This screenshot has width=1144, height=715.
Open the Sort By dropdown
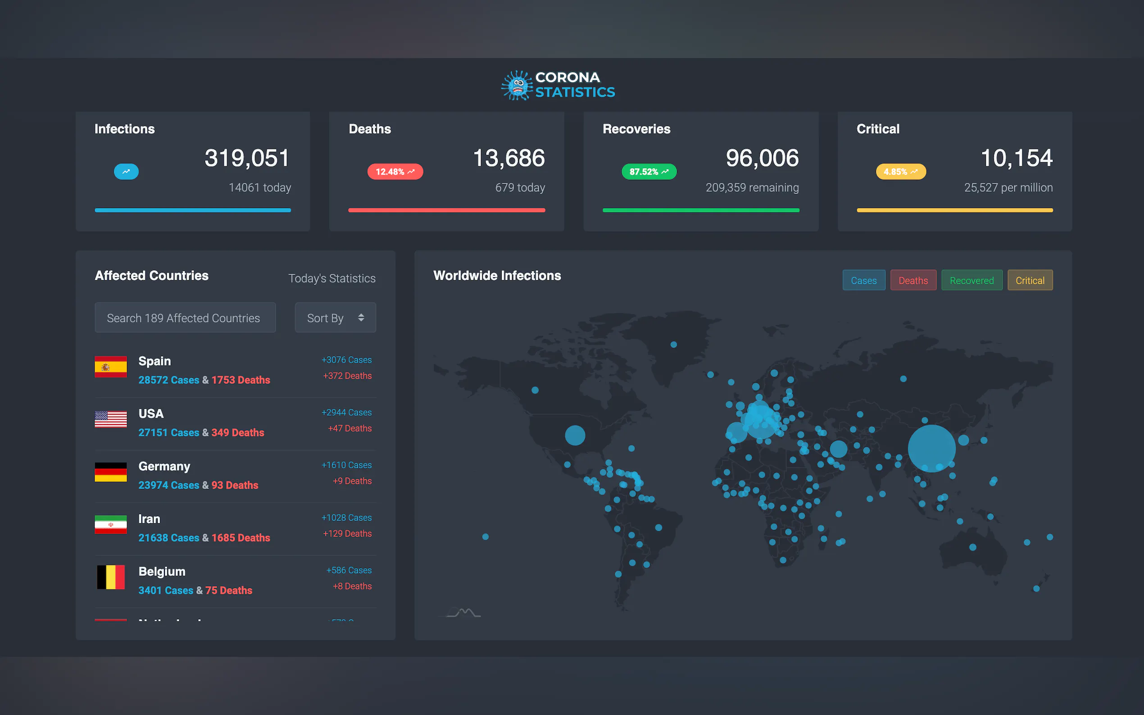pos(335,318)
